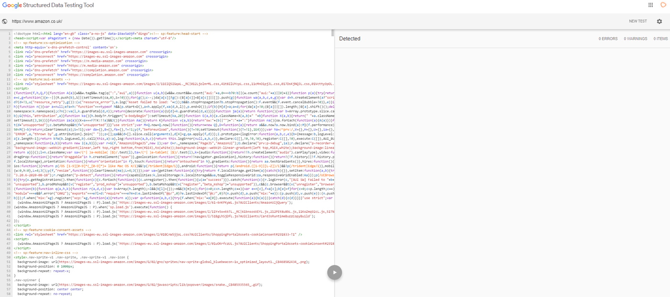Click the 'x-dns-prefetch-control' meta tag line
This screenshot has width=670, height=297.
(x=66, y=47)
